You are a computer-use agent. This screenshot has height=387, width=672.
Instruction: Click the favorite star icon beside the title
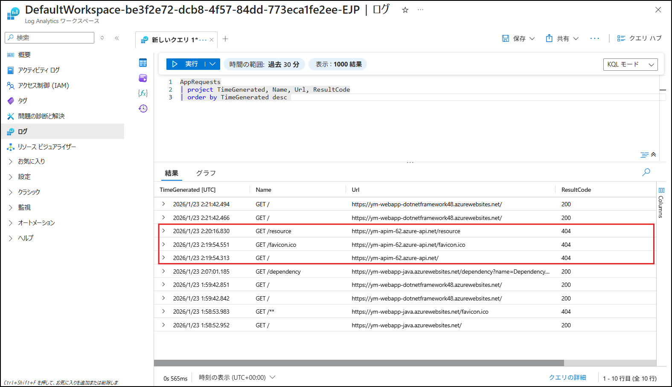pos(405,10)
